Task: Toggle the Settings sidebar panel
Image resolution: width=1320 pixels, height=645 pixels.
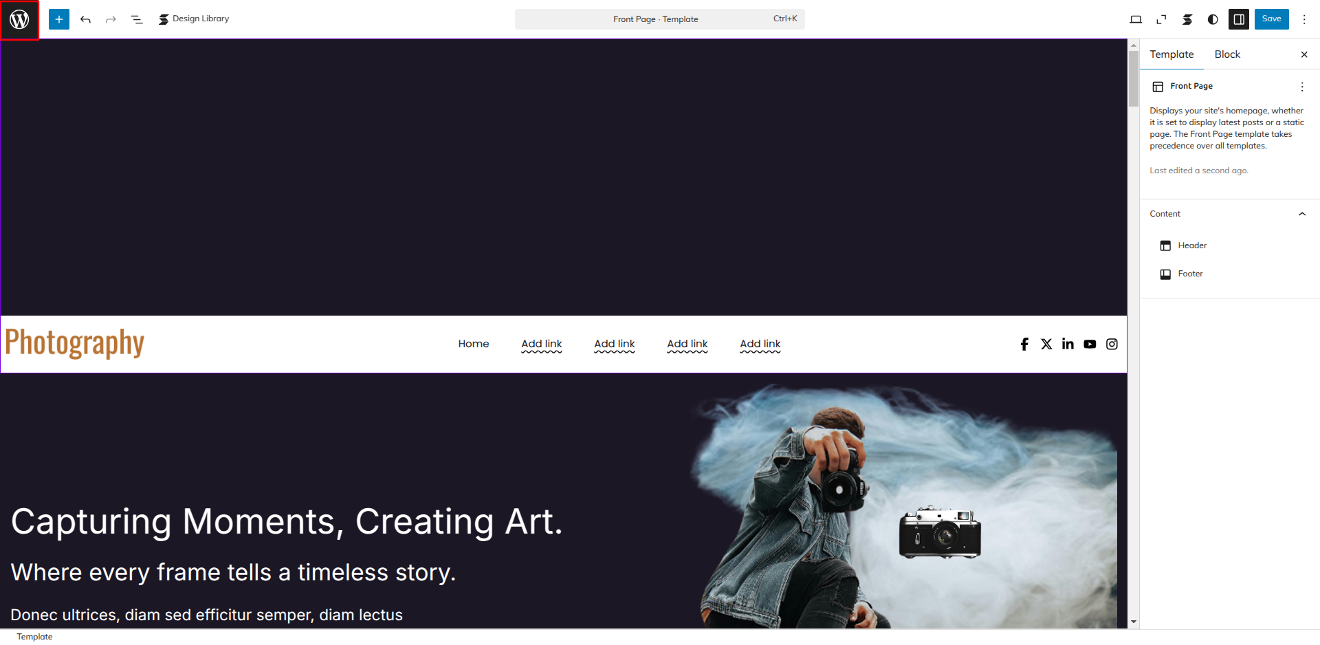Action: pyautogui.click(x=1239, y=19)
